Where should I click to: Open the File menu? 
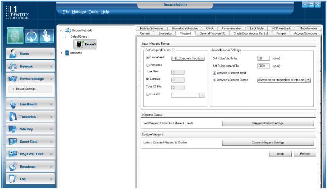(x=66, y=12)
